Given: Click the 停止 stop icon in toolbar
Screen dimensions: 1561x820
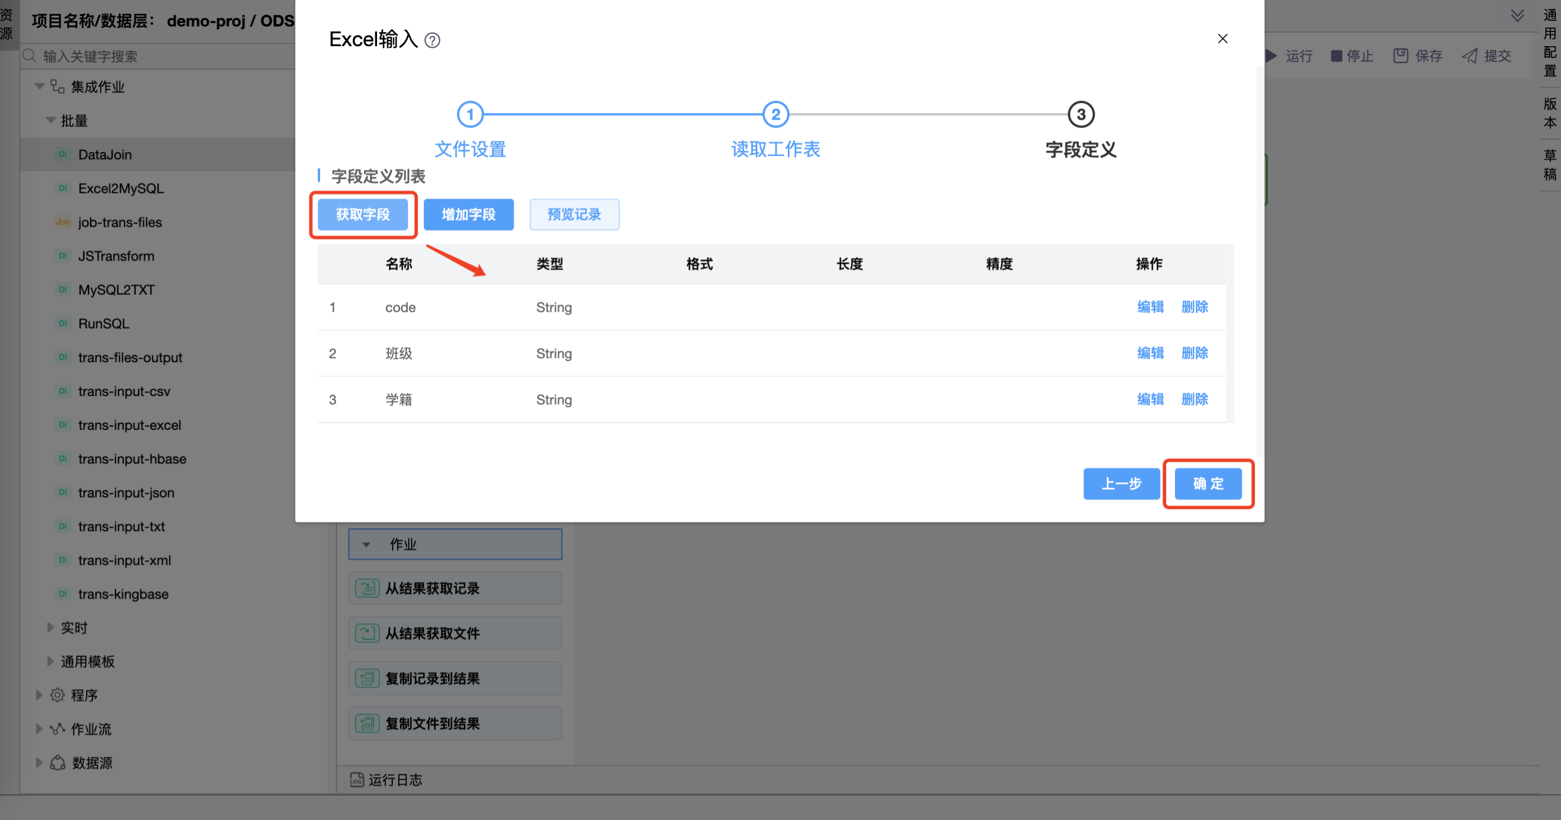Looking at the screenshot, I should (1336, 56).
